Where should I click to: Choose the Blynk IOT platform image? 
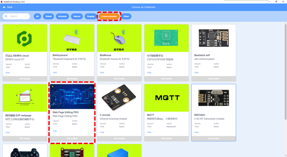coord(166,38)
